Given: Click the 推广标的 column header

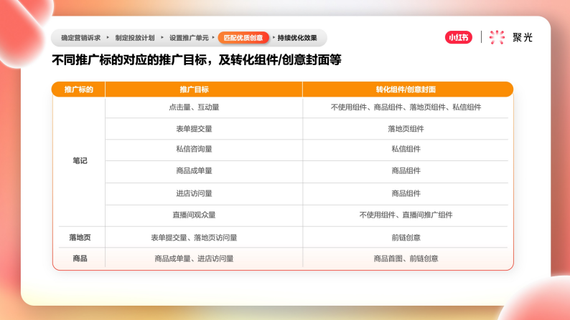Looking at the screenshot, I should (x=79, y=89).
